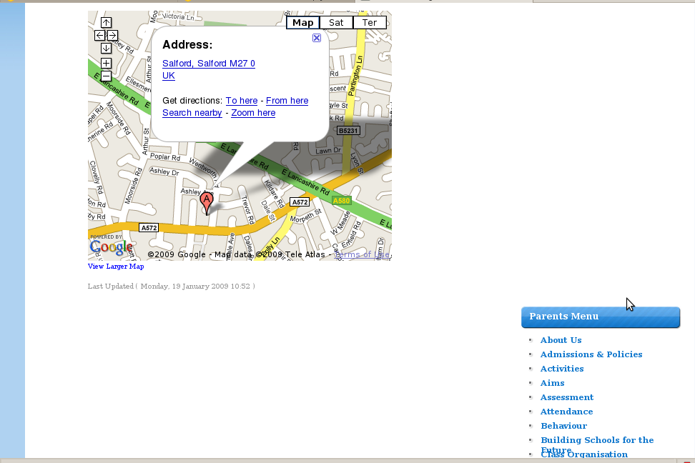Open Assessment menu item

(x=567, y=397)
